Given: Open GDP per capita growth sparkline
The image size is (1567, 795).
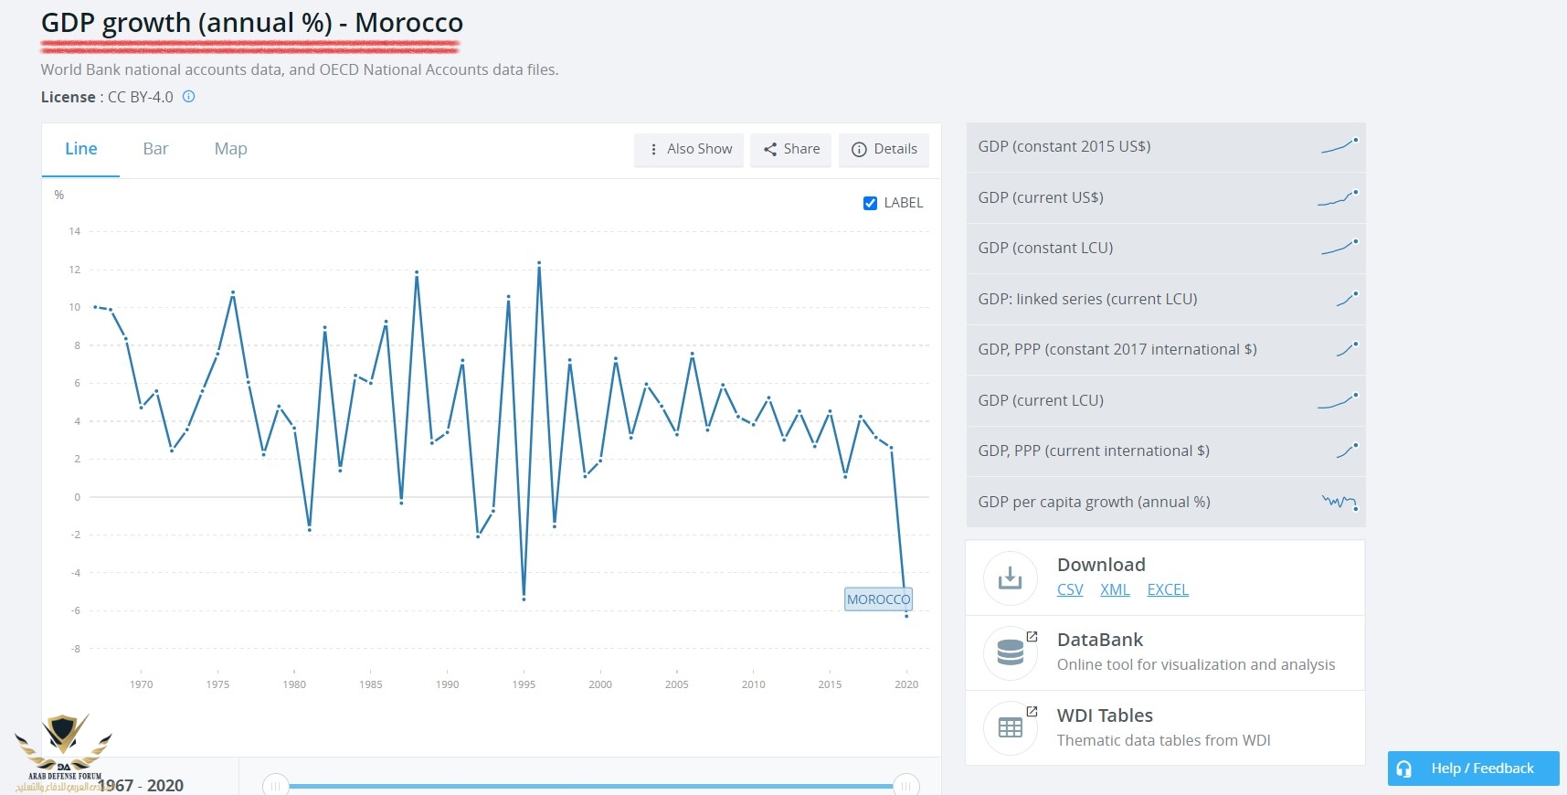Looking at the screenshot, I should click(1339, 502).
